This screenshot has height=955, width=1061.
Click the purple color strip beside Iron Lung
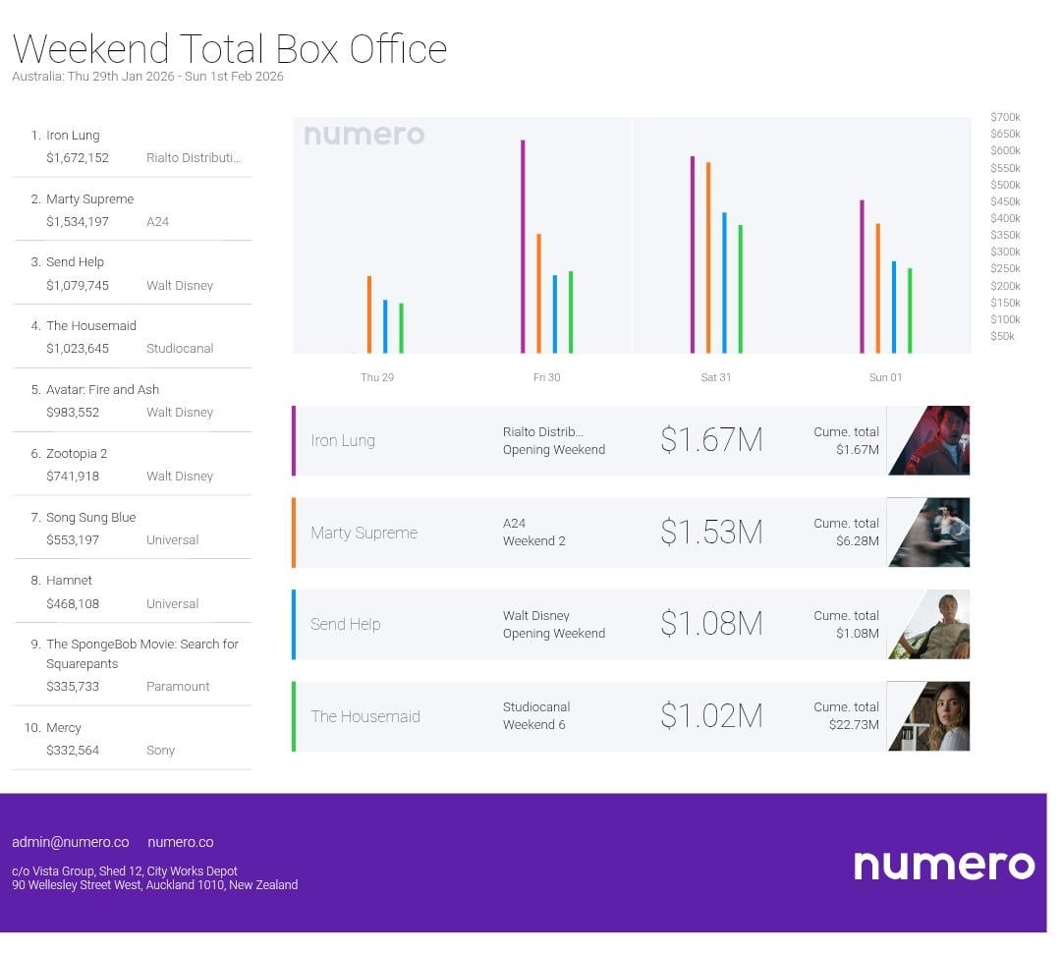point(294,440)
